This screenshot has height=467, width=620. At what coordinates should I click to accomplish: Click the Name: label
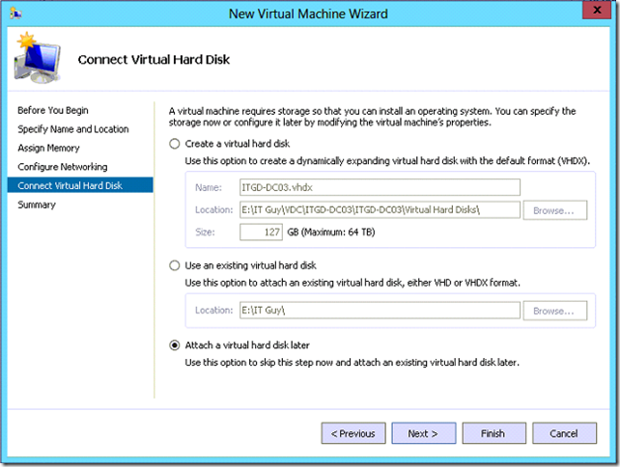[x=209, y=188]
